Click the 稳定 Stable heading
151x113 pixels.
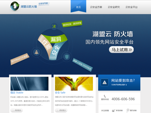click(17, 93)
